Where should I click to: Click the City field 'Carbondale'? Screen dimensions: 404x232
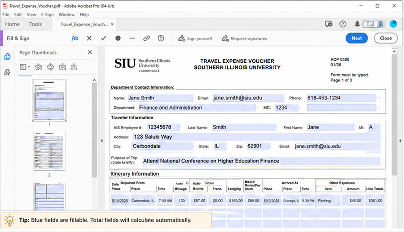point(162,146)
